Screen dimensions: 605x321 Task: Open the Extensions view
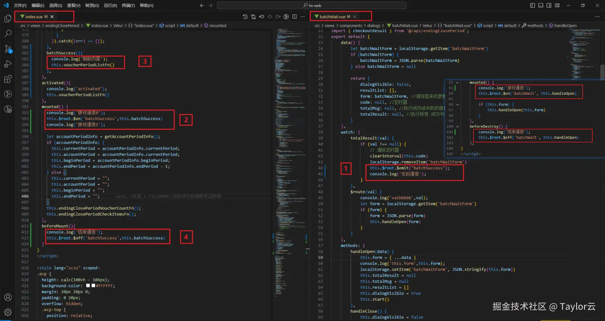pyautogui.click(x=8, y=79)
